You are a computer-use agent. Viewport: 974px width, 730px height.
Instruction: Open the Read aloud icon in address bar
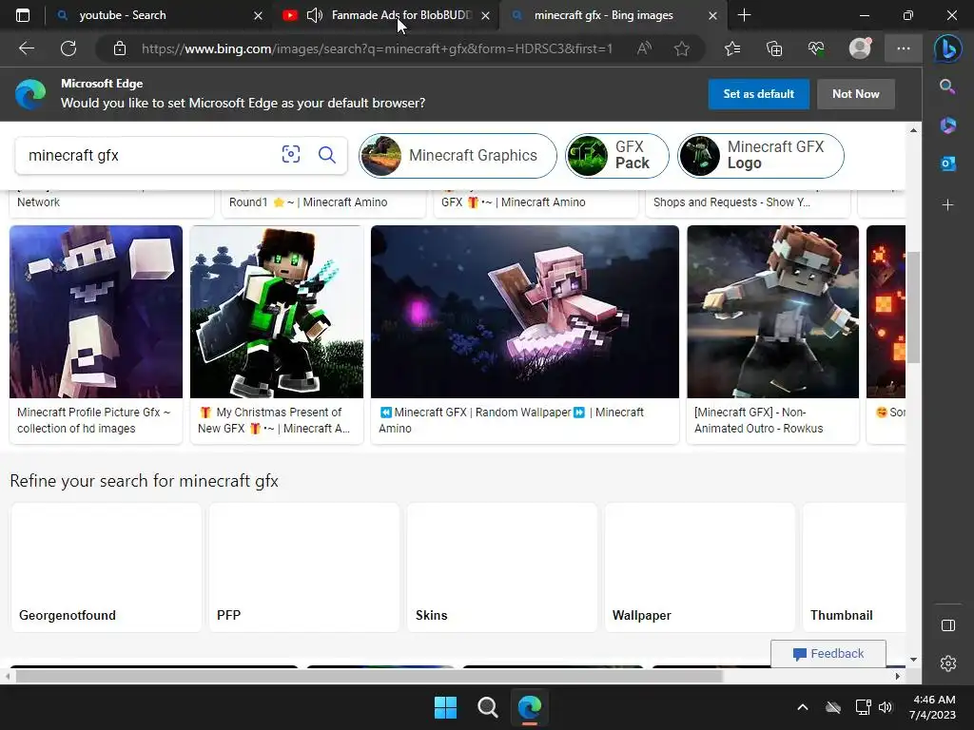click(644, 48)
